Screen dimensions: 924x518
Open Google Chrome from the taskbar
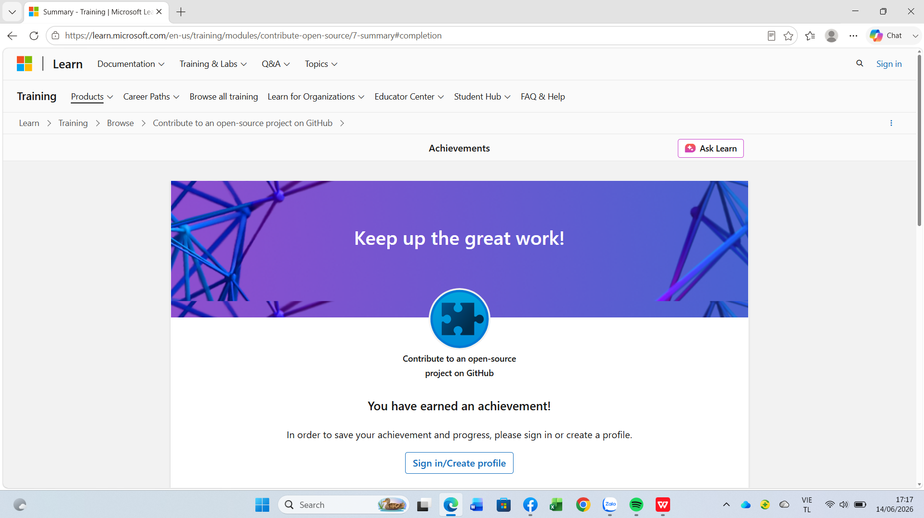[x=583, y=505]
